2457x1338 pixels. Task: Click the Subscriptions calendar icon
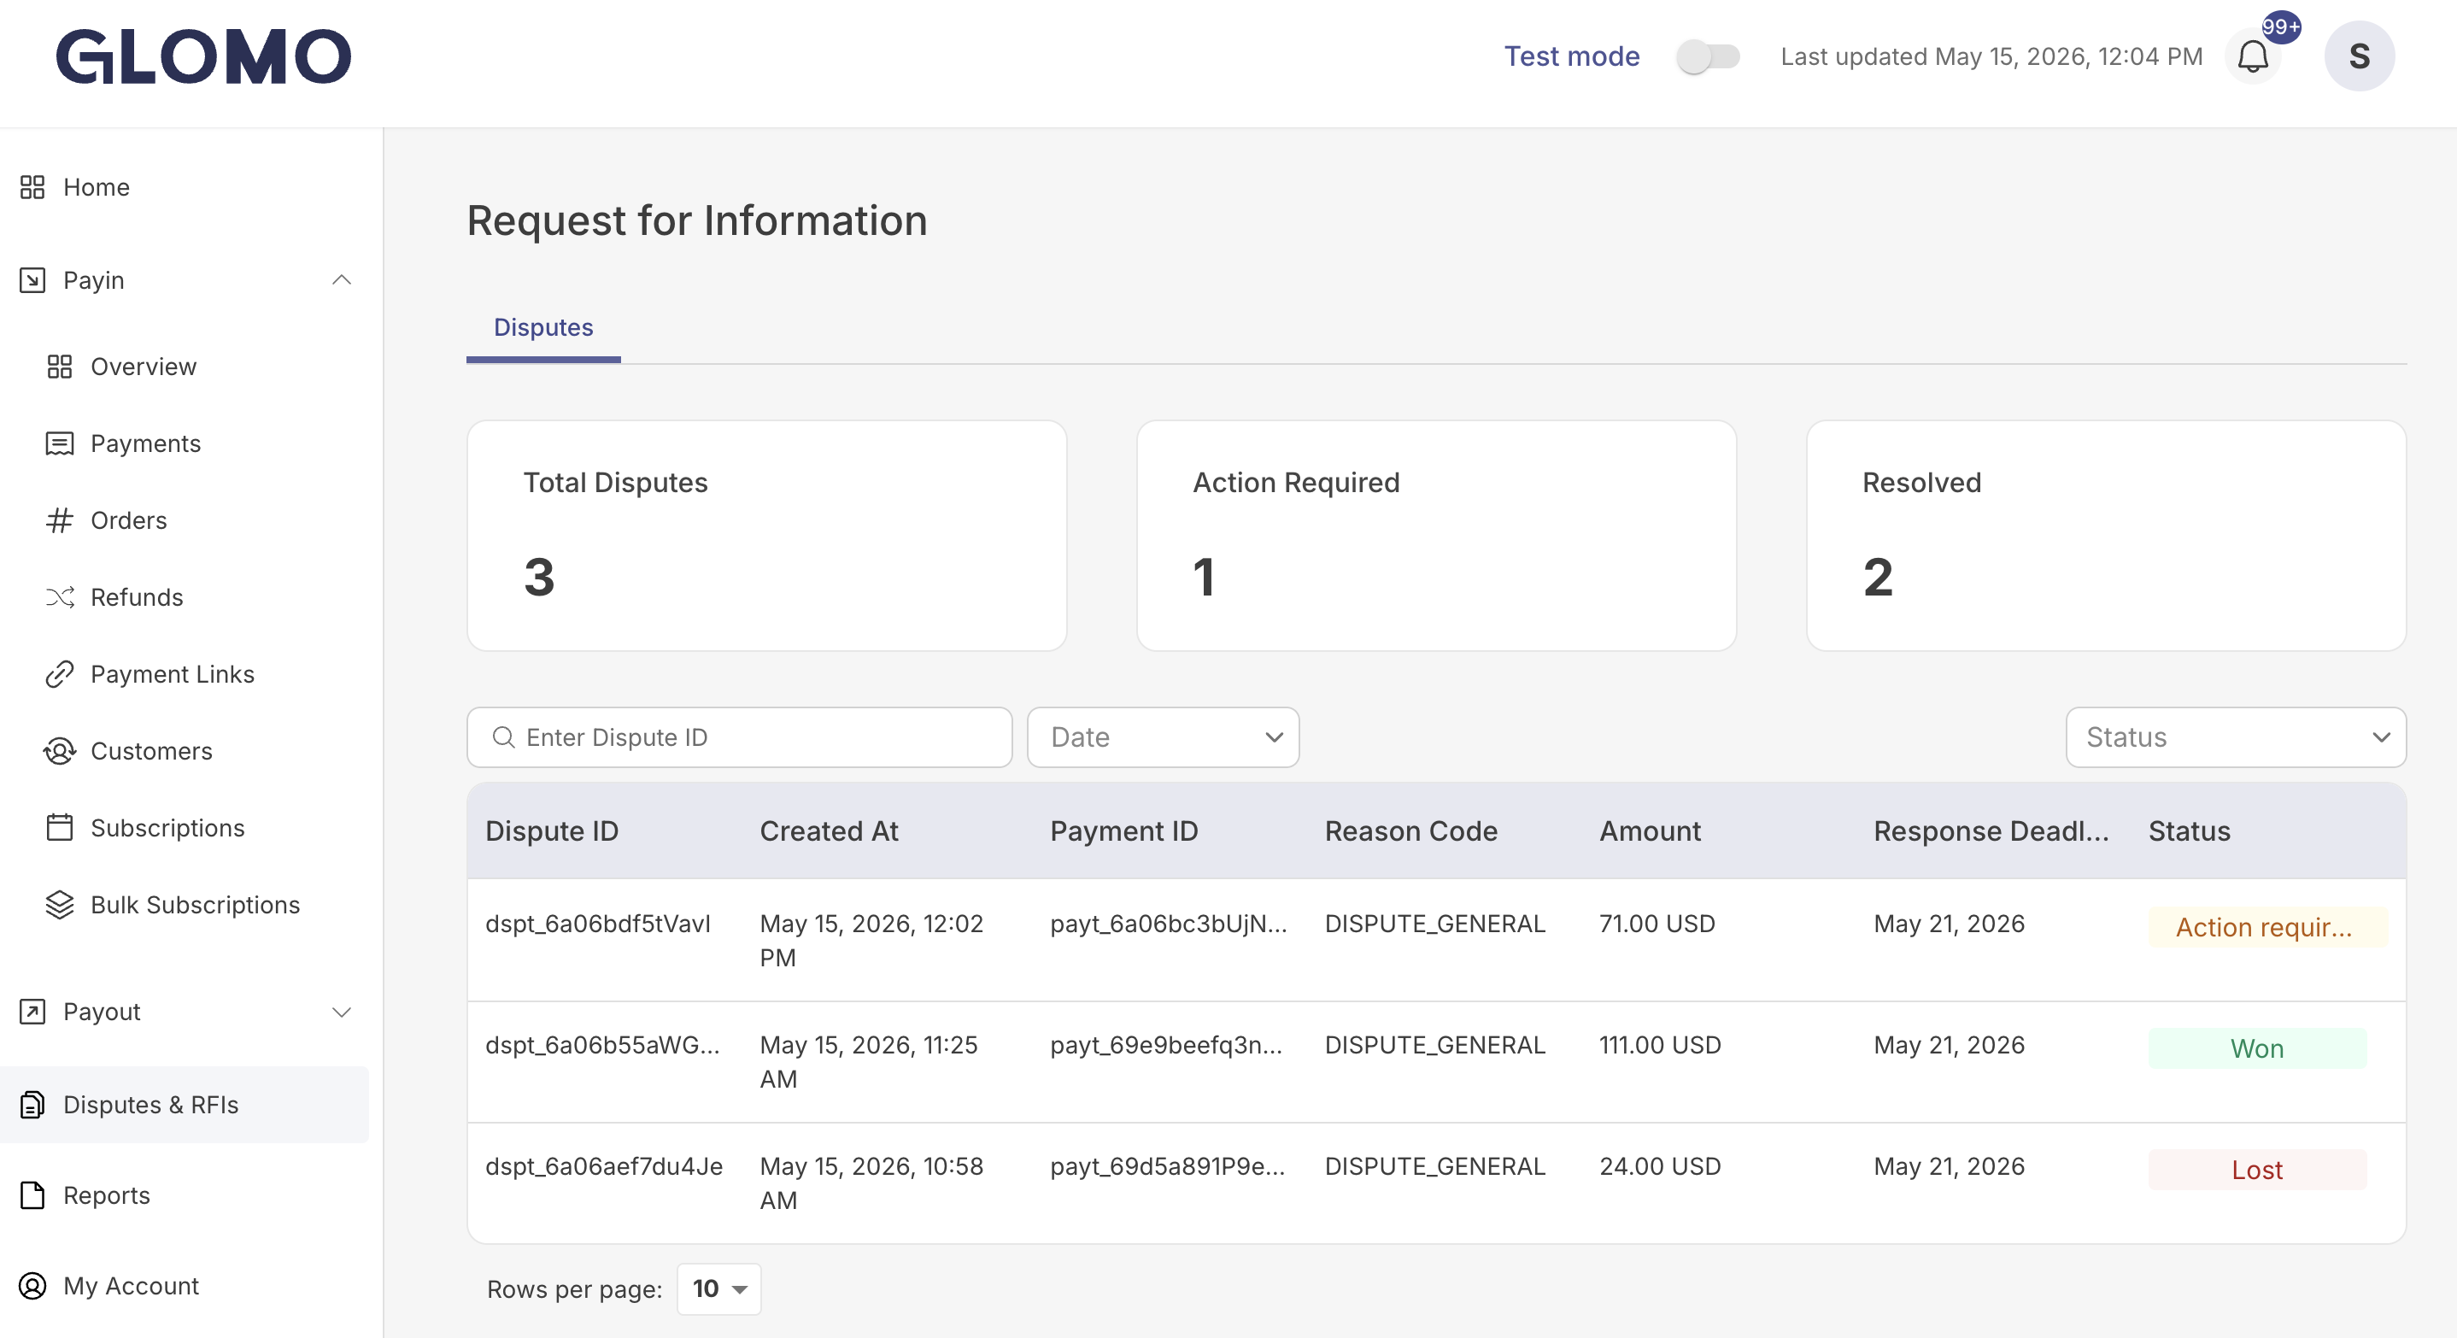coord(60,828)
